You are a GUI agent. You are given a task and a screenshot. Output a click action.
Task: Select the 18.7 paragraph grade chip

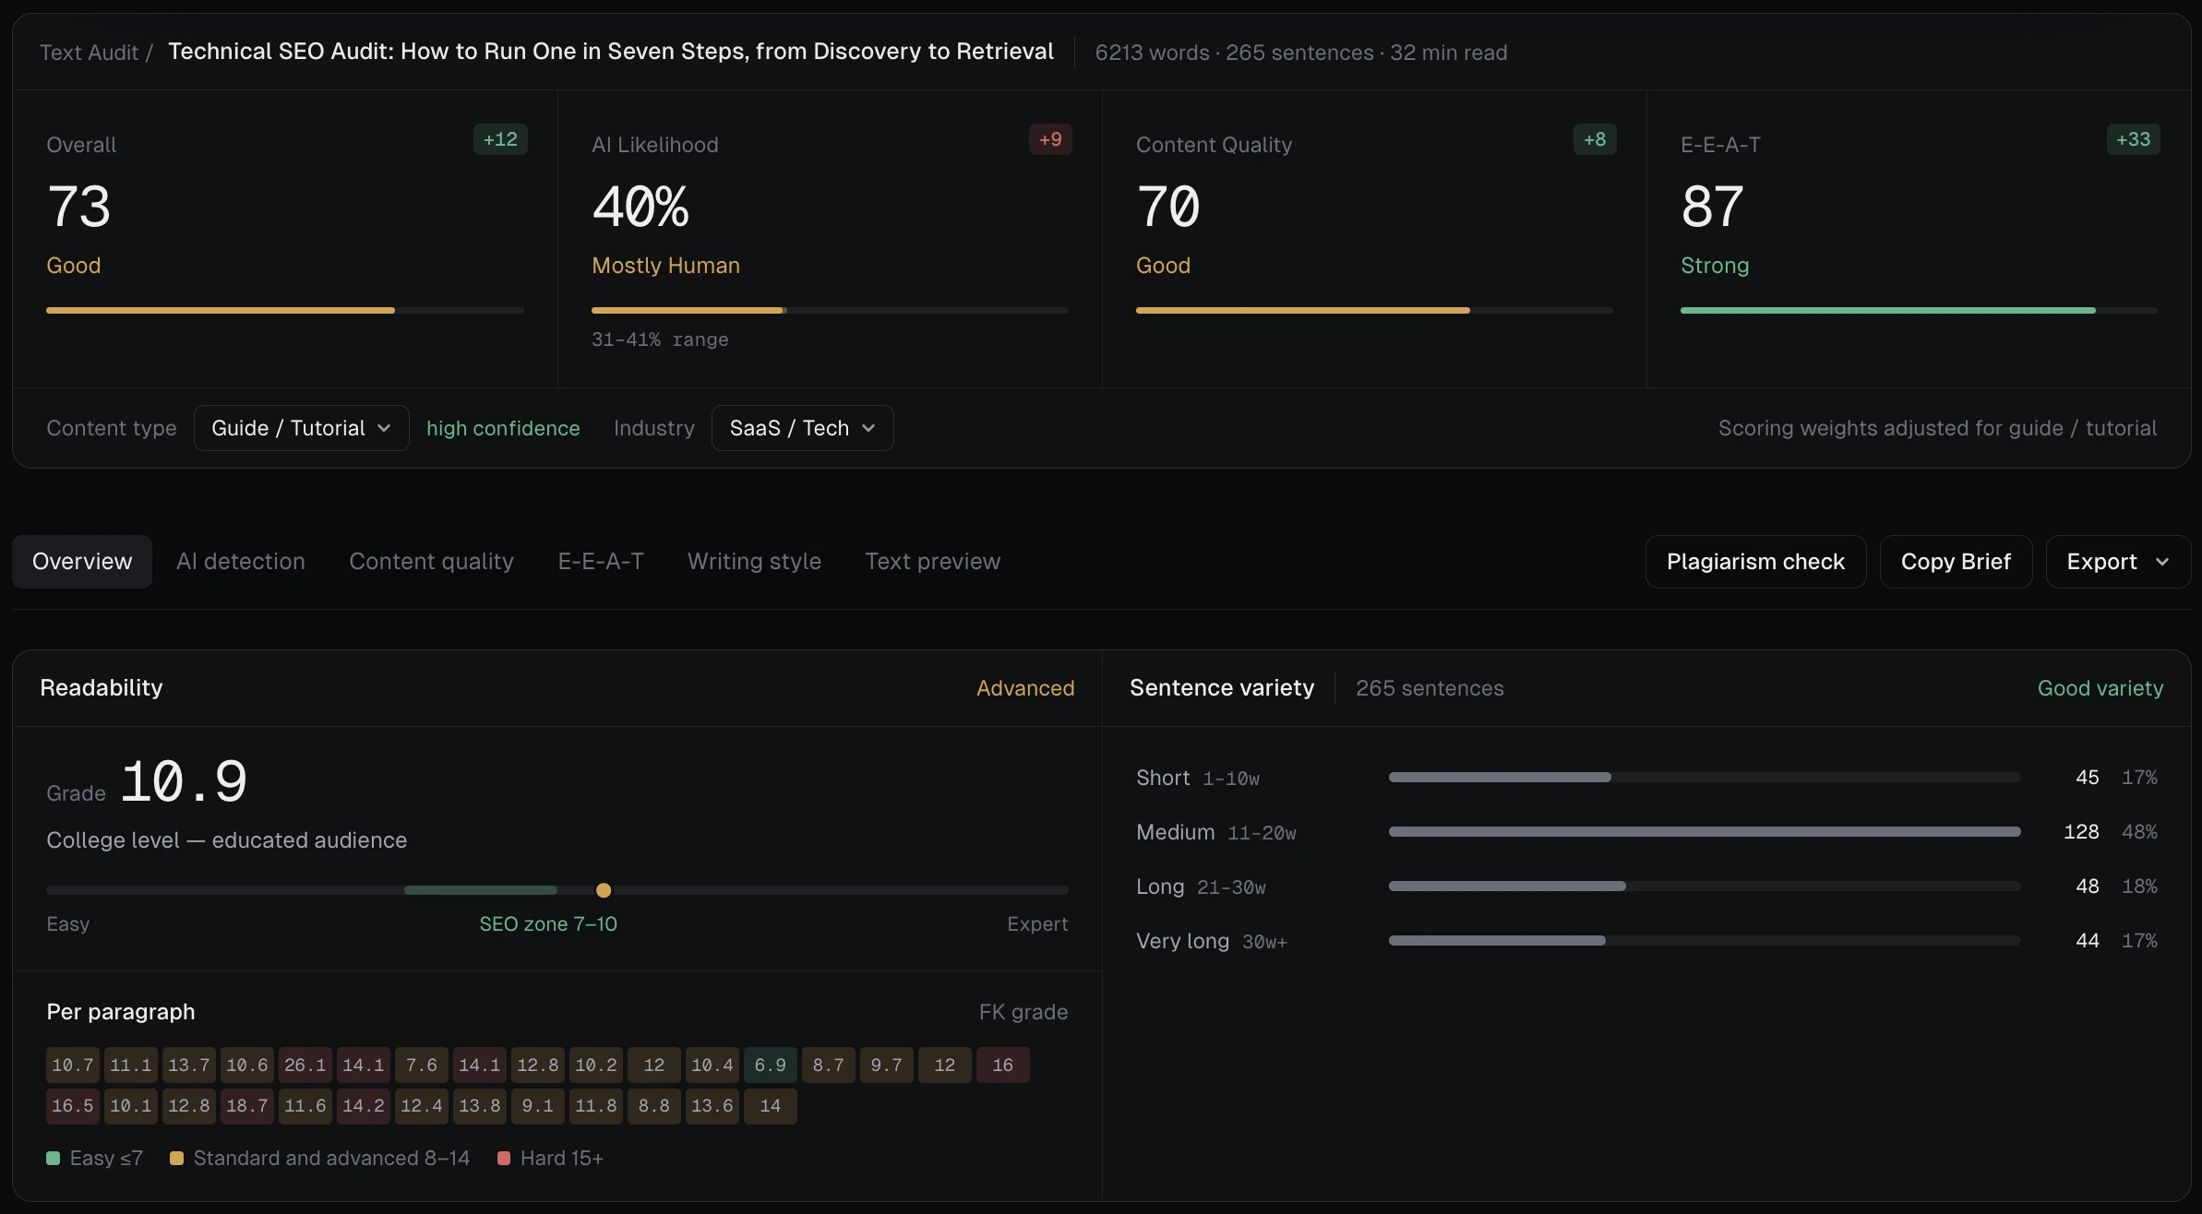click(x=247, y=1106)
